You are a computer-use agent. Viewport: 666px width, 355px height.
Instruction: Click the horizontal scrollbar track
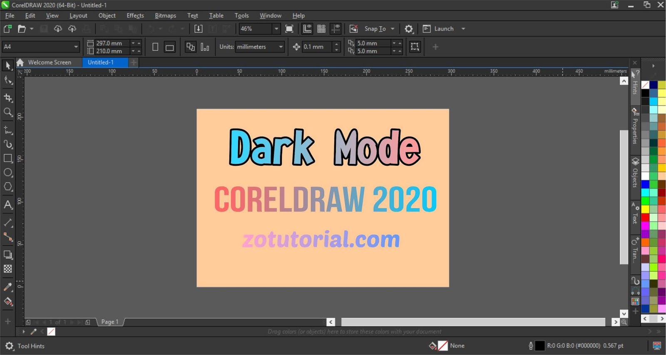(473, 322)
